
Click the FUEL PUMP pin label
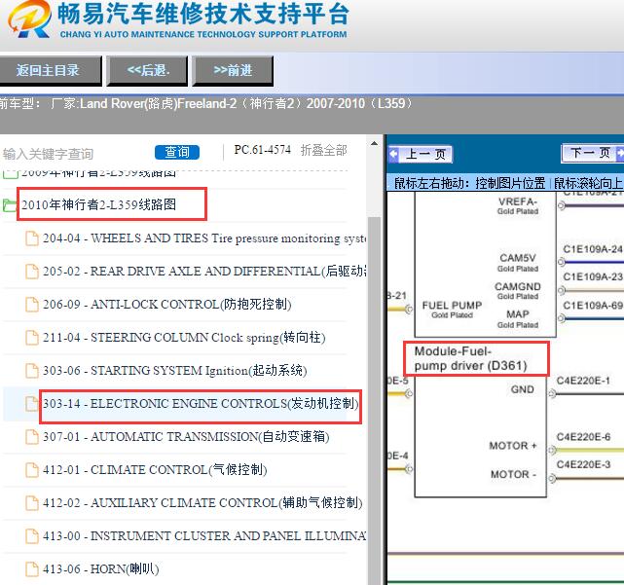[452, 306]
